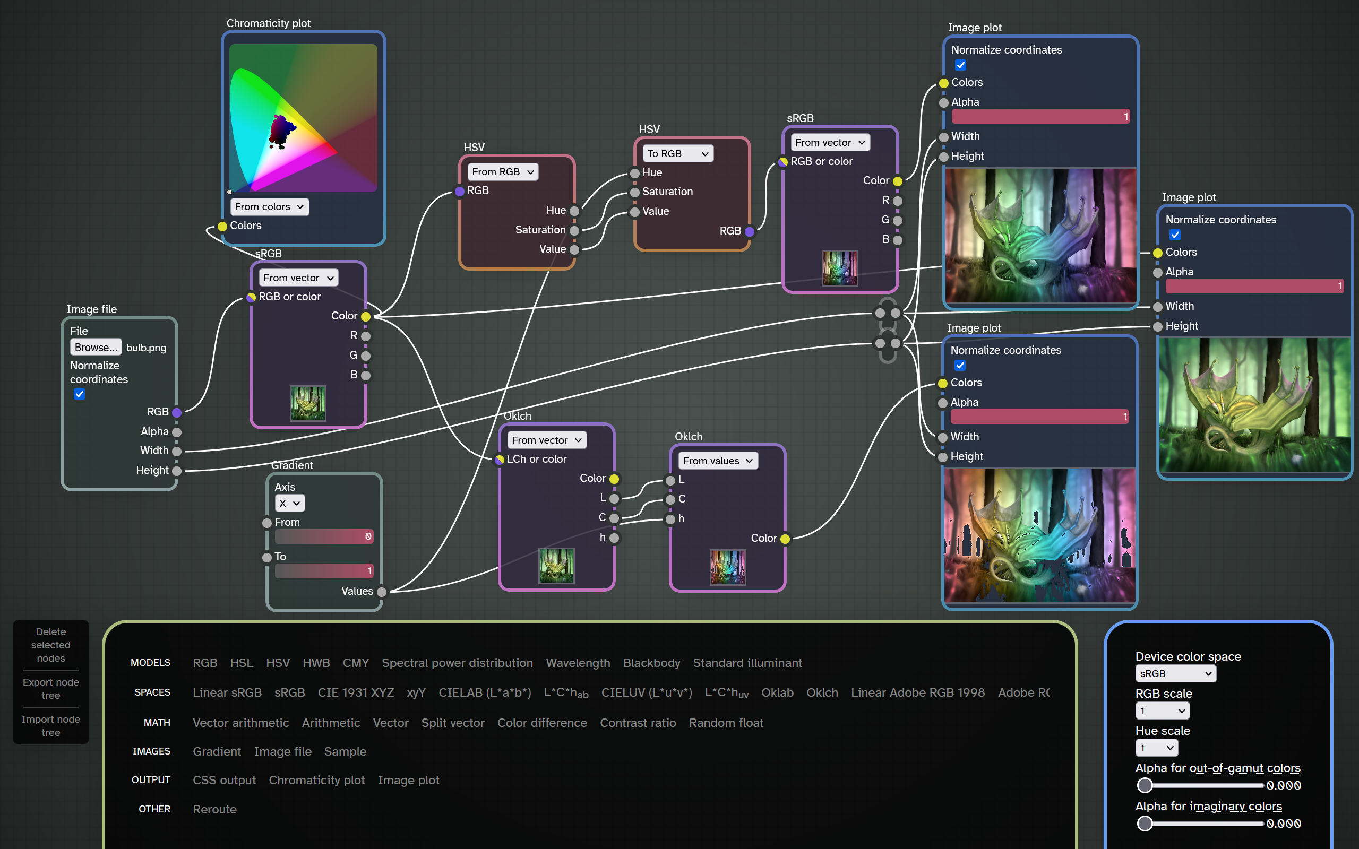Click the image thumbnail in sRGB node beside Image file

(308, 404)
